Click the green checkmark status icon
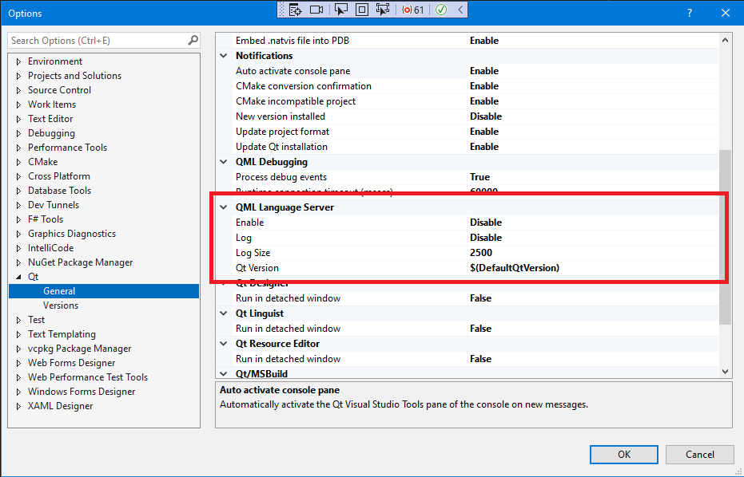This screenshot has width=744, height=477. click(x=440, y=10)
